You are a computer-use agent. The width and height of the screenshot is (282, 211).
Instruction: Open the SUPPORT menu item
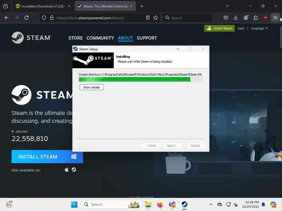tap(147, 38)
